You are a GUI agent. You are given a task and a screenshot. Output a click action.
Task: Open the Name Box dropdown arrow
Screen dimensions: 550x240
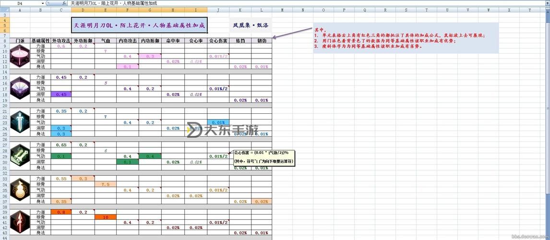click(x=43, y=3)
